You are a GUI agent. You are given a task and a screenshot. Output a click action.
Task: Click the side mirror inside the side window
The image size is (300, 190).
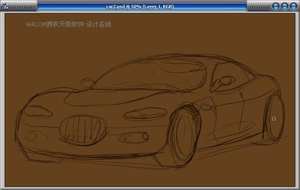(224, 82)
